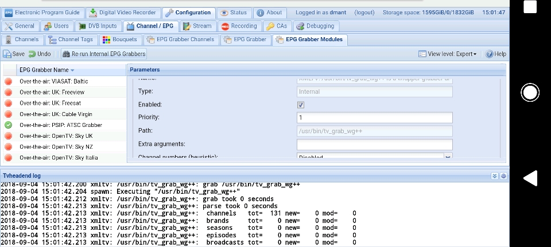The height and width of the screenshot is (247, 551).
Task: Open the Debugging tab
Action: pos(316,26)
